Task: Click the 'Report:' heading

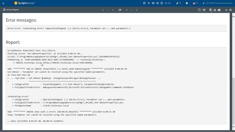Action: point(13,42)
